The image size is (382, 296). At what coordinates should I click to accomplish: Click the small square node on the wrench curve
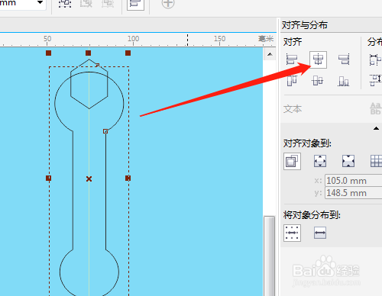tap(105, 131)
